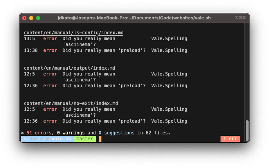Click 'asciinema'? text under ls-config section

pyautogui.click(x=79, y=45)
